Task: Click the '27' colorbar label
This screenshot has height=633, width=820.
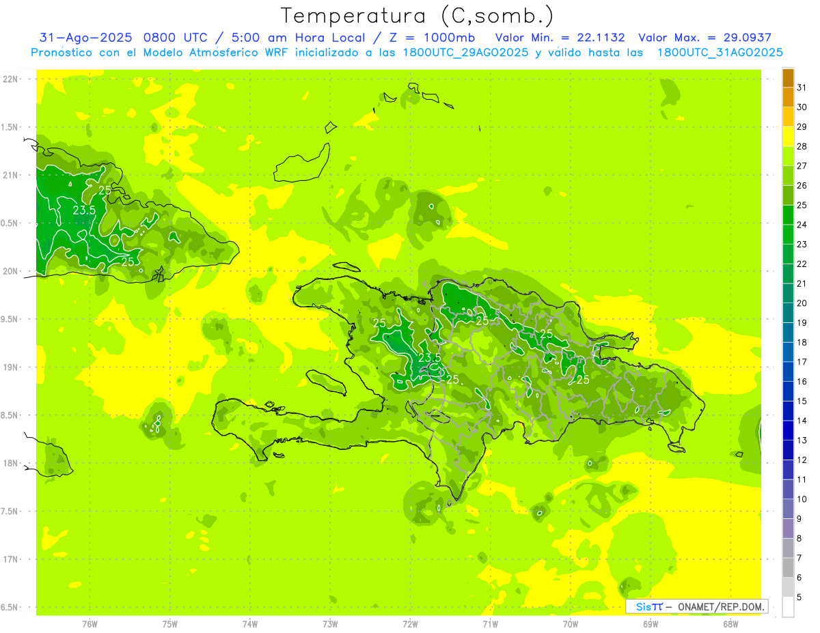Action: [802, 166]
